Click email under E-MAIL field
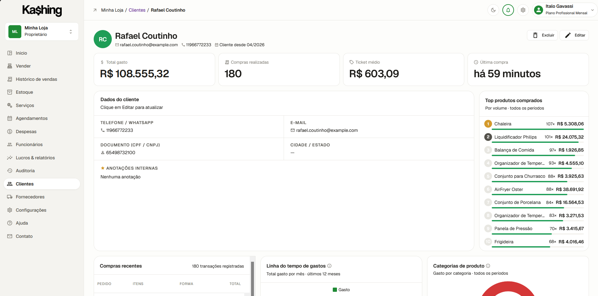Viewport: 598px width, 296px height. tap(327, 130)
